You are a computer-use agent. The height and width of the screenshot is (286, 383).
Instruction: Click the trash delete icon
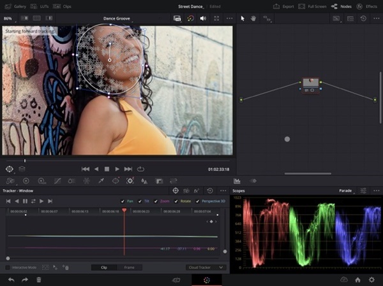pyautogui.click(x=39, y=280)
